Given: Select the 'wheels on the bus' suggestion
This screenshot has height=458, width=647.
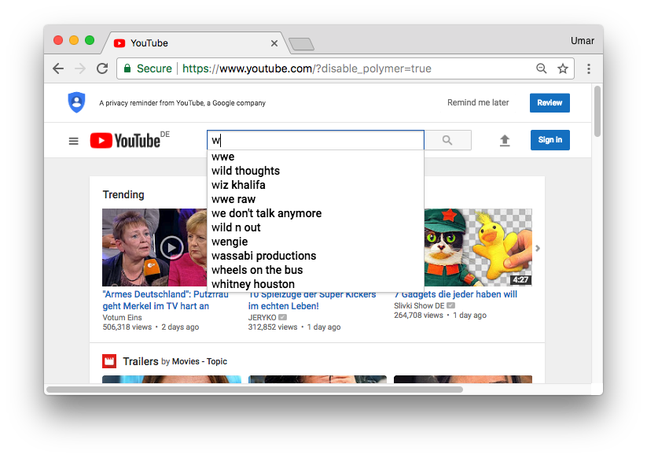Looking at the screenshot, I should tap(315, 270).
